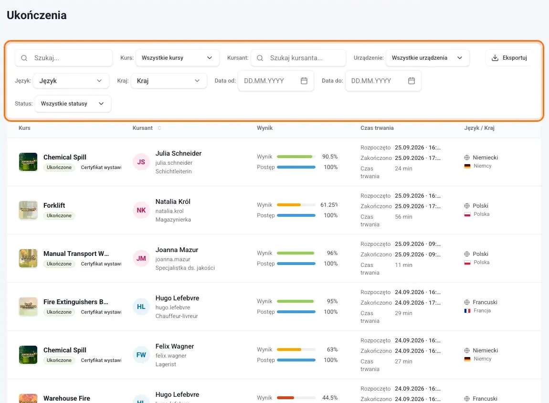Expand the Język filter dropdown
The height and width of the screenshot is (403, 549).
[71, 81]
